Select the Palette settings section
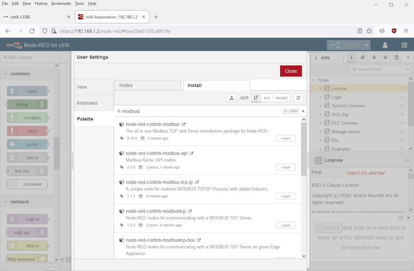This screenshot has width=414, height=271. (x=94, y=119)
